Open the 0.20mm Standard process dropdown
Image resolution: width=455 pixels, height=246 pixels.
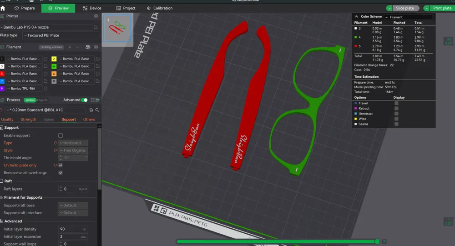coord(45,110)
